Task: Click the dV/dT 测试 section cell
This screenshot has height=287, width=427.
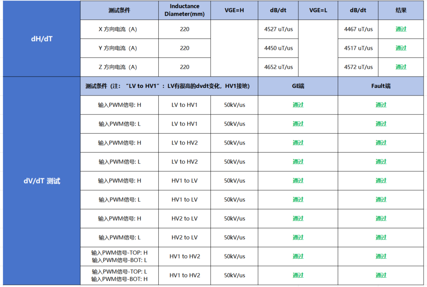Action: coord(41,181)
